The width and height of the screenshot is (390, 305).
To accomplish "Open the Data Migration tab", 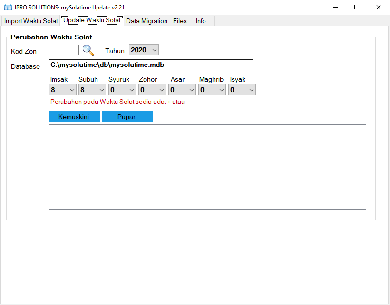I will click(x=147, y=21).
